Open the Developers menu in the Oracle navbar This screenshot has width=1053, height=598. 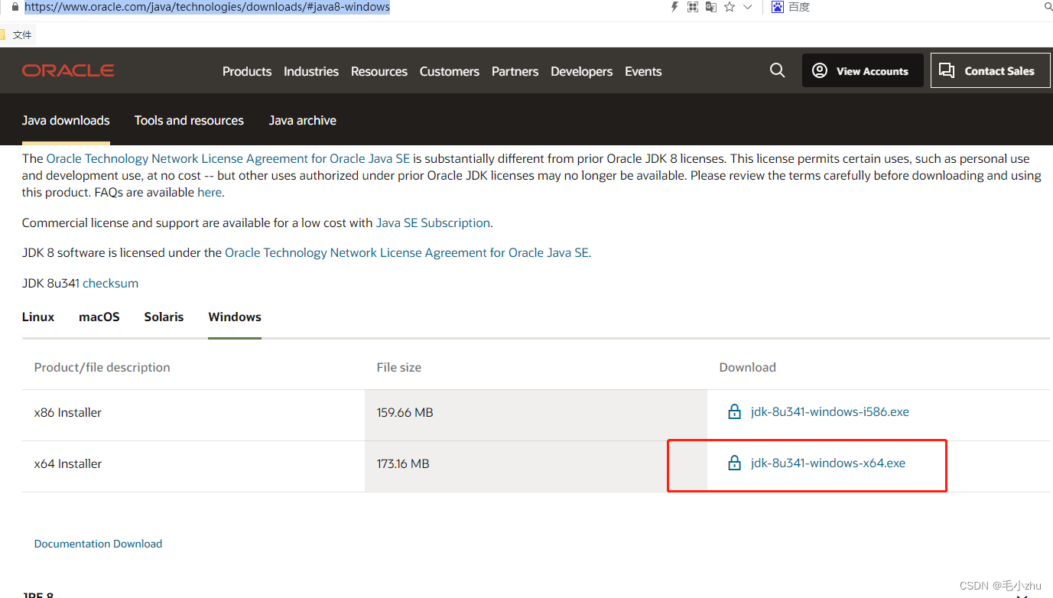pyautogui.click(x=581, y=71)
